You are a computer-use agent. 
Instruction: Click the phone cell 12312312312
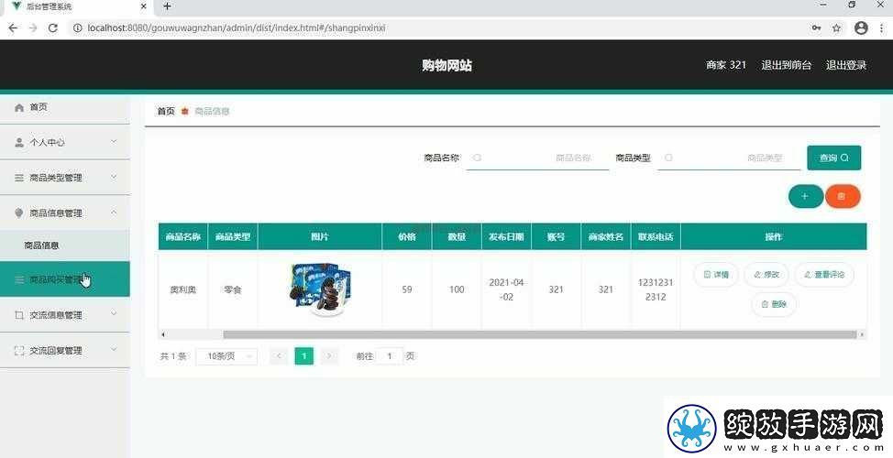click(656, 289)
